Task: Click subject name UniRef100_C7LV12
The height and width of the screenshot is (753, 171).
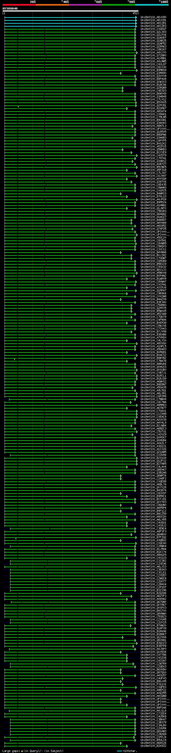Action: pos(153,99)
